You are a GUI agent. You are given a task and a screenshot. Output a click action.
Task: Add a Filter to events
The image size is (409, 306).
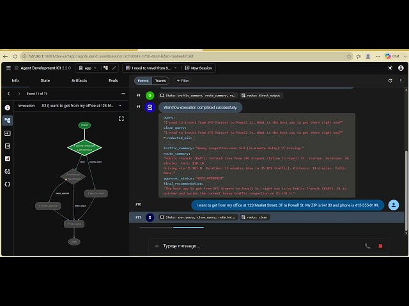(x=183, y=81)
